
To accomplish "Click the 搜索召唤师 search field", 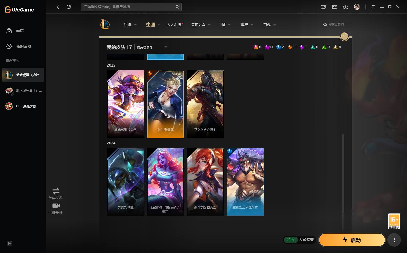I will pos(336,25).
